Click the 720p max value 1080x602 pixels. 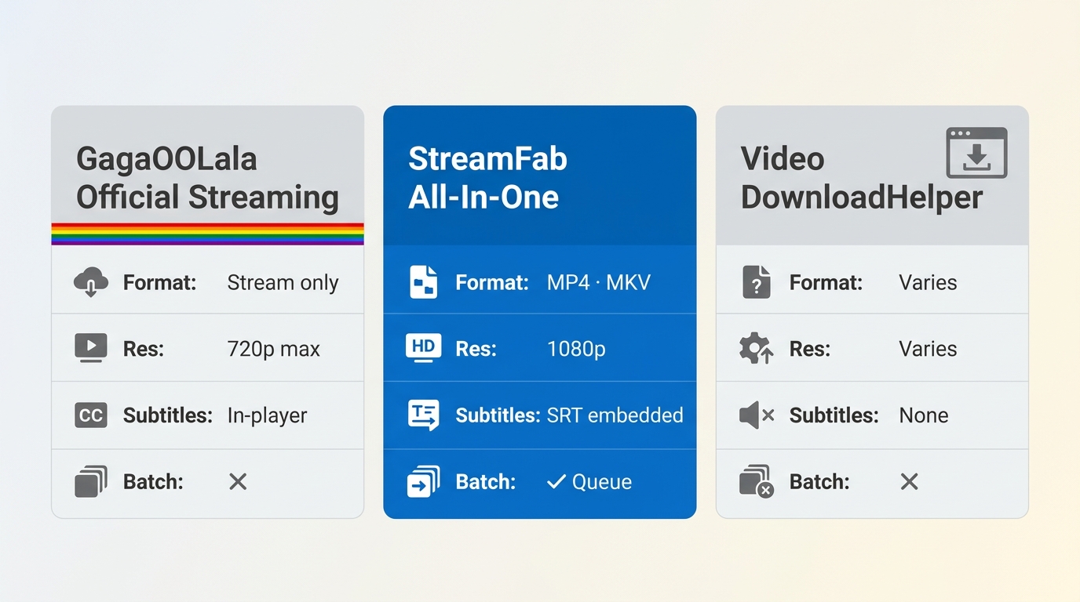click(x=274, y=349)
